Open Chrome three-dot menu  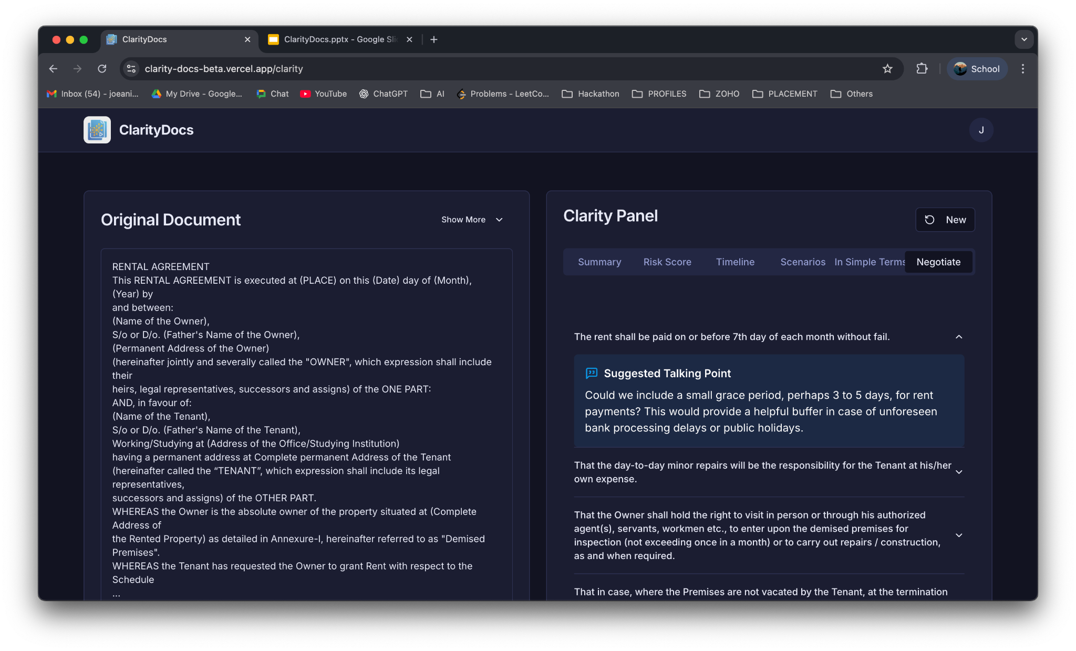(x=1022, y=69)
